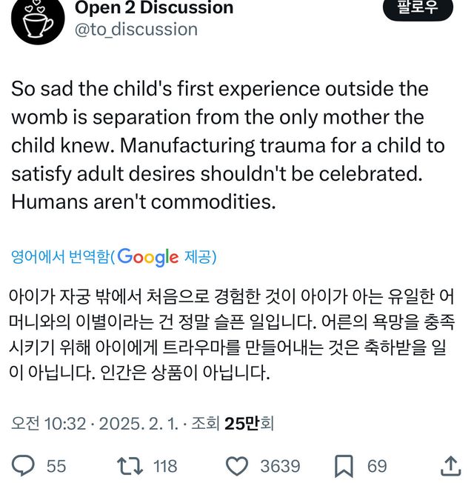Click the 3639 likes count
Image resolution: width=474 pixels, height=483 pixels.
280,466
